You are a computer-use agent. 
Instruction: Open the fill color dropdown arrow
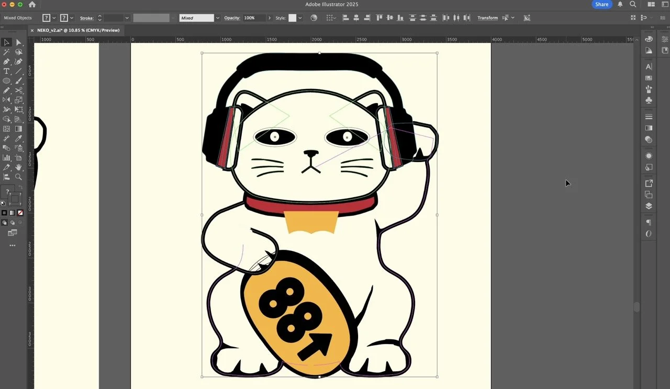click(54, 18)
